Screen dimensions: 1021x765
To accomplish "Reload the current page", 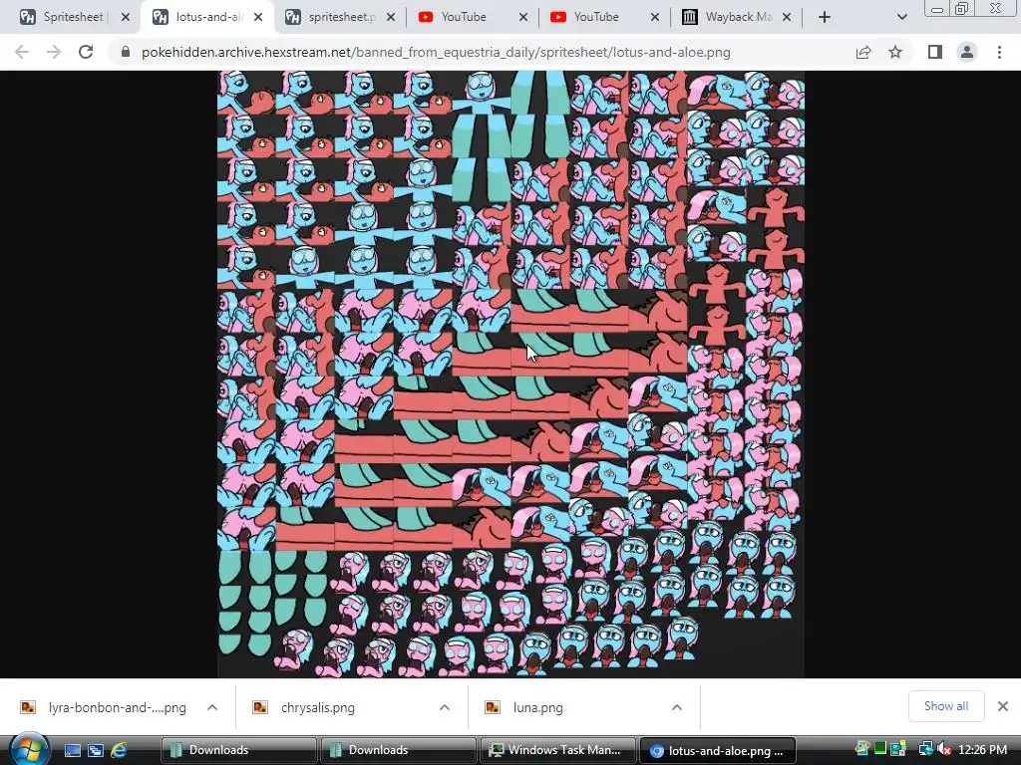I will [86, 52].
